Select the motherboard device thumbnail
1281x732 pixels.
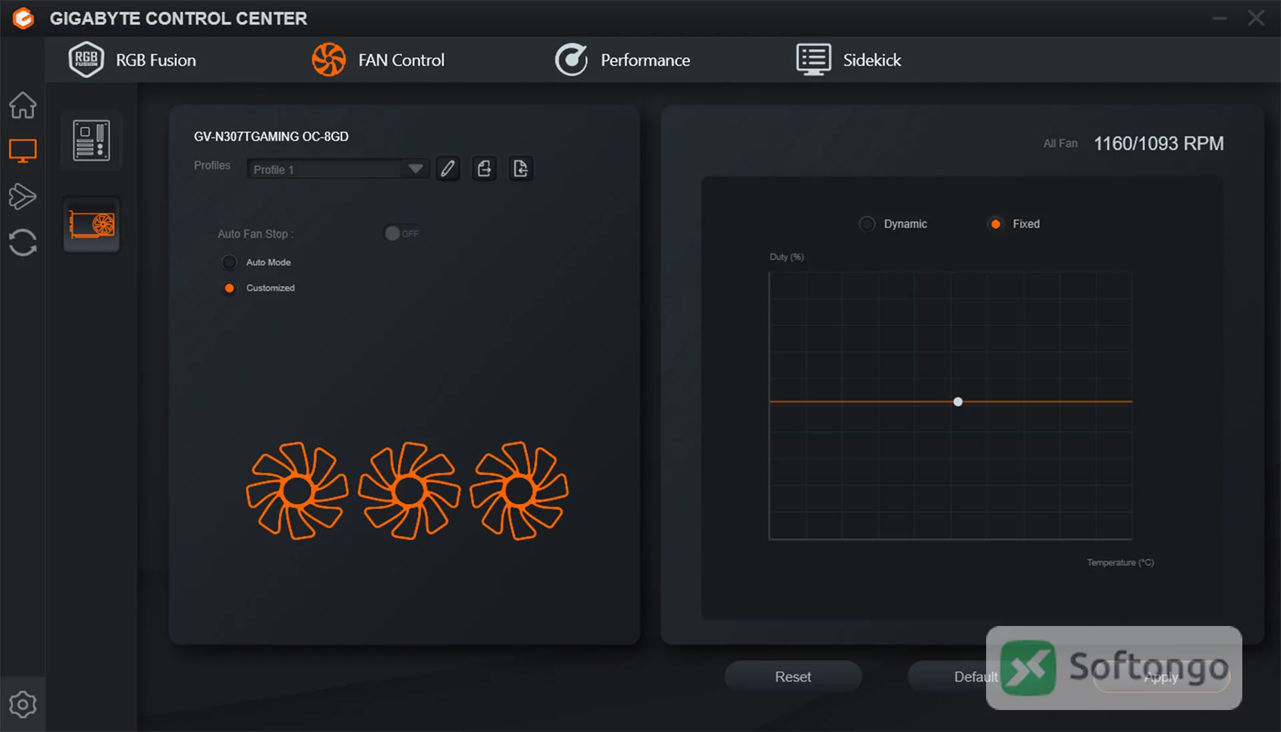(91, 141)
